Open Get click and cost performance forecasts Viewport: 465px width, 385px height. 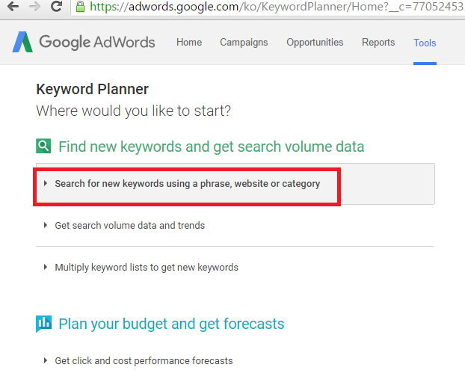tap(144, 361)
